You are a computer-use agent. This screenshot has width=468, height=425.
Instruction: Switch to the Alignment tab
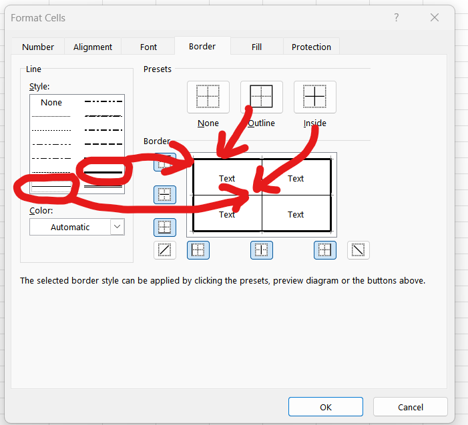[93, 47]
